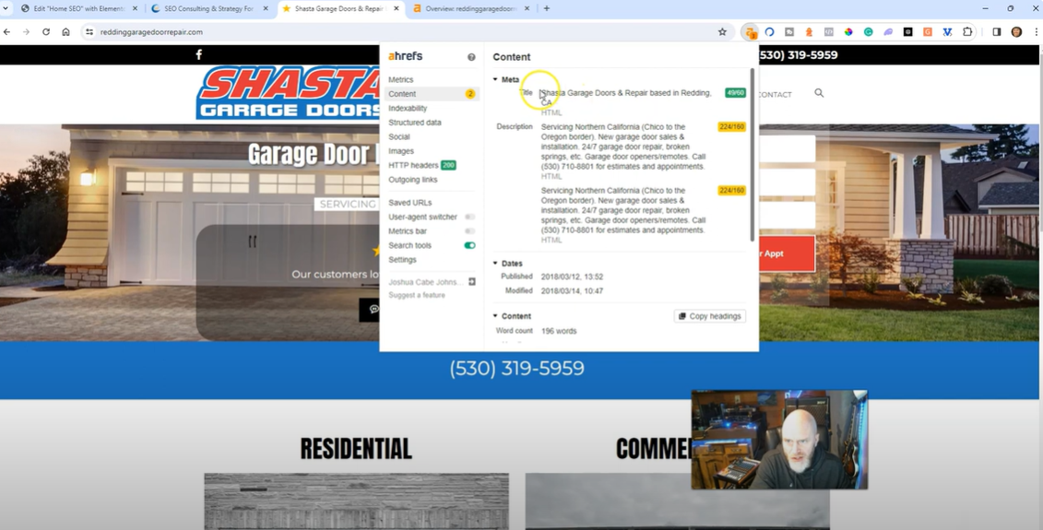Click the website search magnifier icon
Viewport: 1043px width, 530px height.
819,93
